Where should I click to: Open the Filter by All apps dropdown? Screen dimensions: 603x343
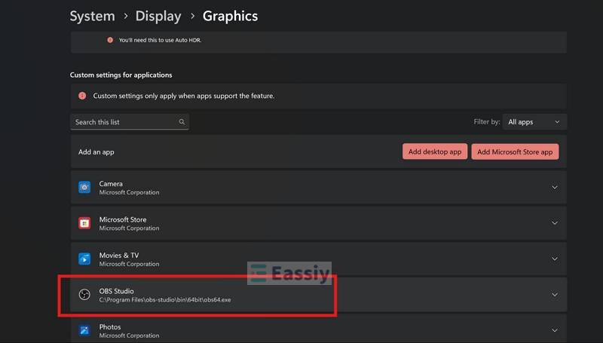[534, 122]
